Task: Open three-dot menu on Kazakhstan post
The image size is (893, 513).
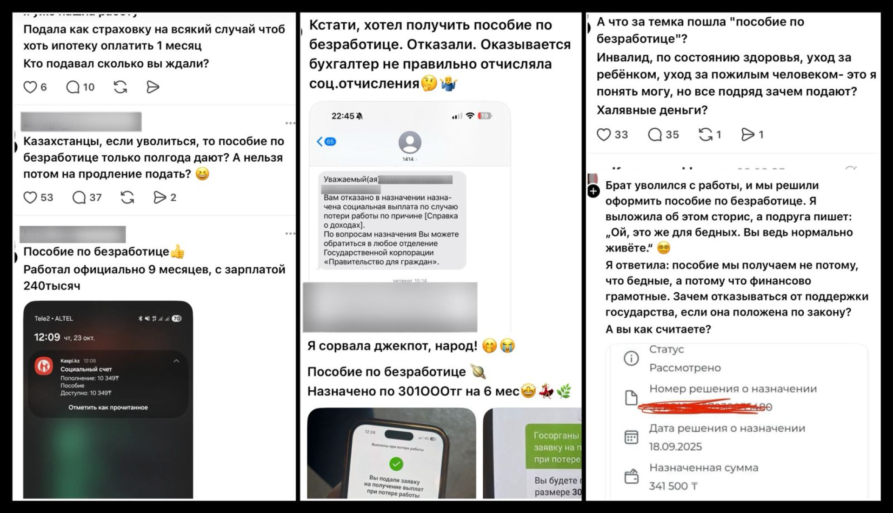Action: pos(290,123)
